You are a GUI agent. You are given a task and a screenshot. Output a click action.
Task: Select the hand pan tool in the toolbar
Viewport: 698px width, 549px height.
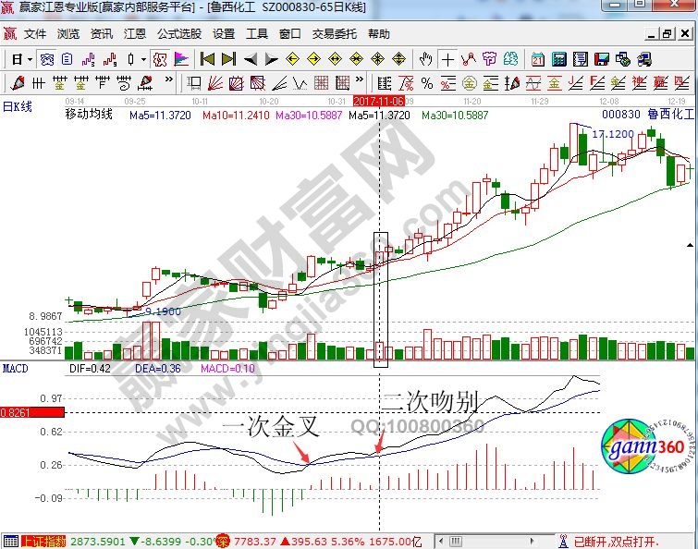[425, 59]
